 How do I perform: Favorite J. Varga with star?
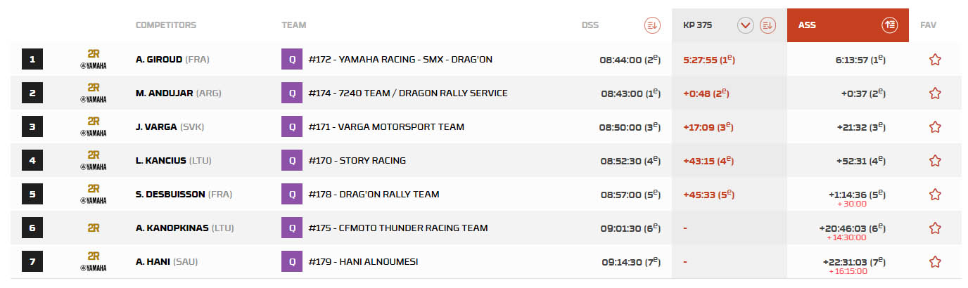(x=935, y=127)
